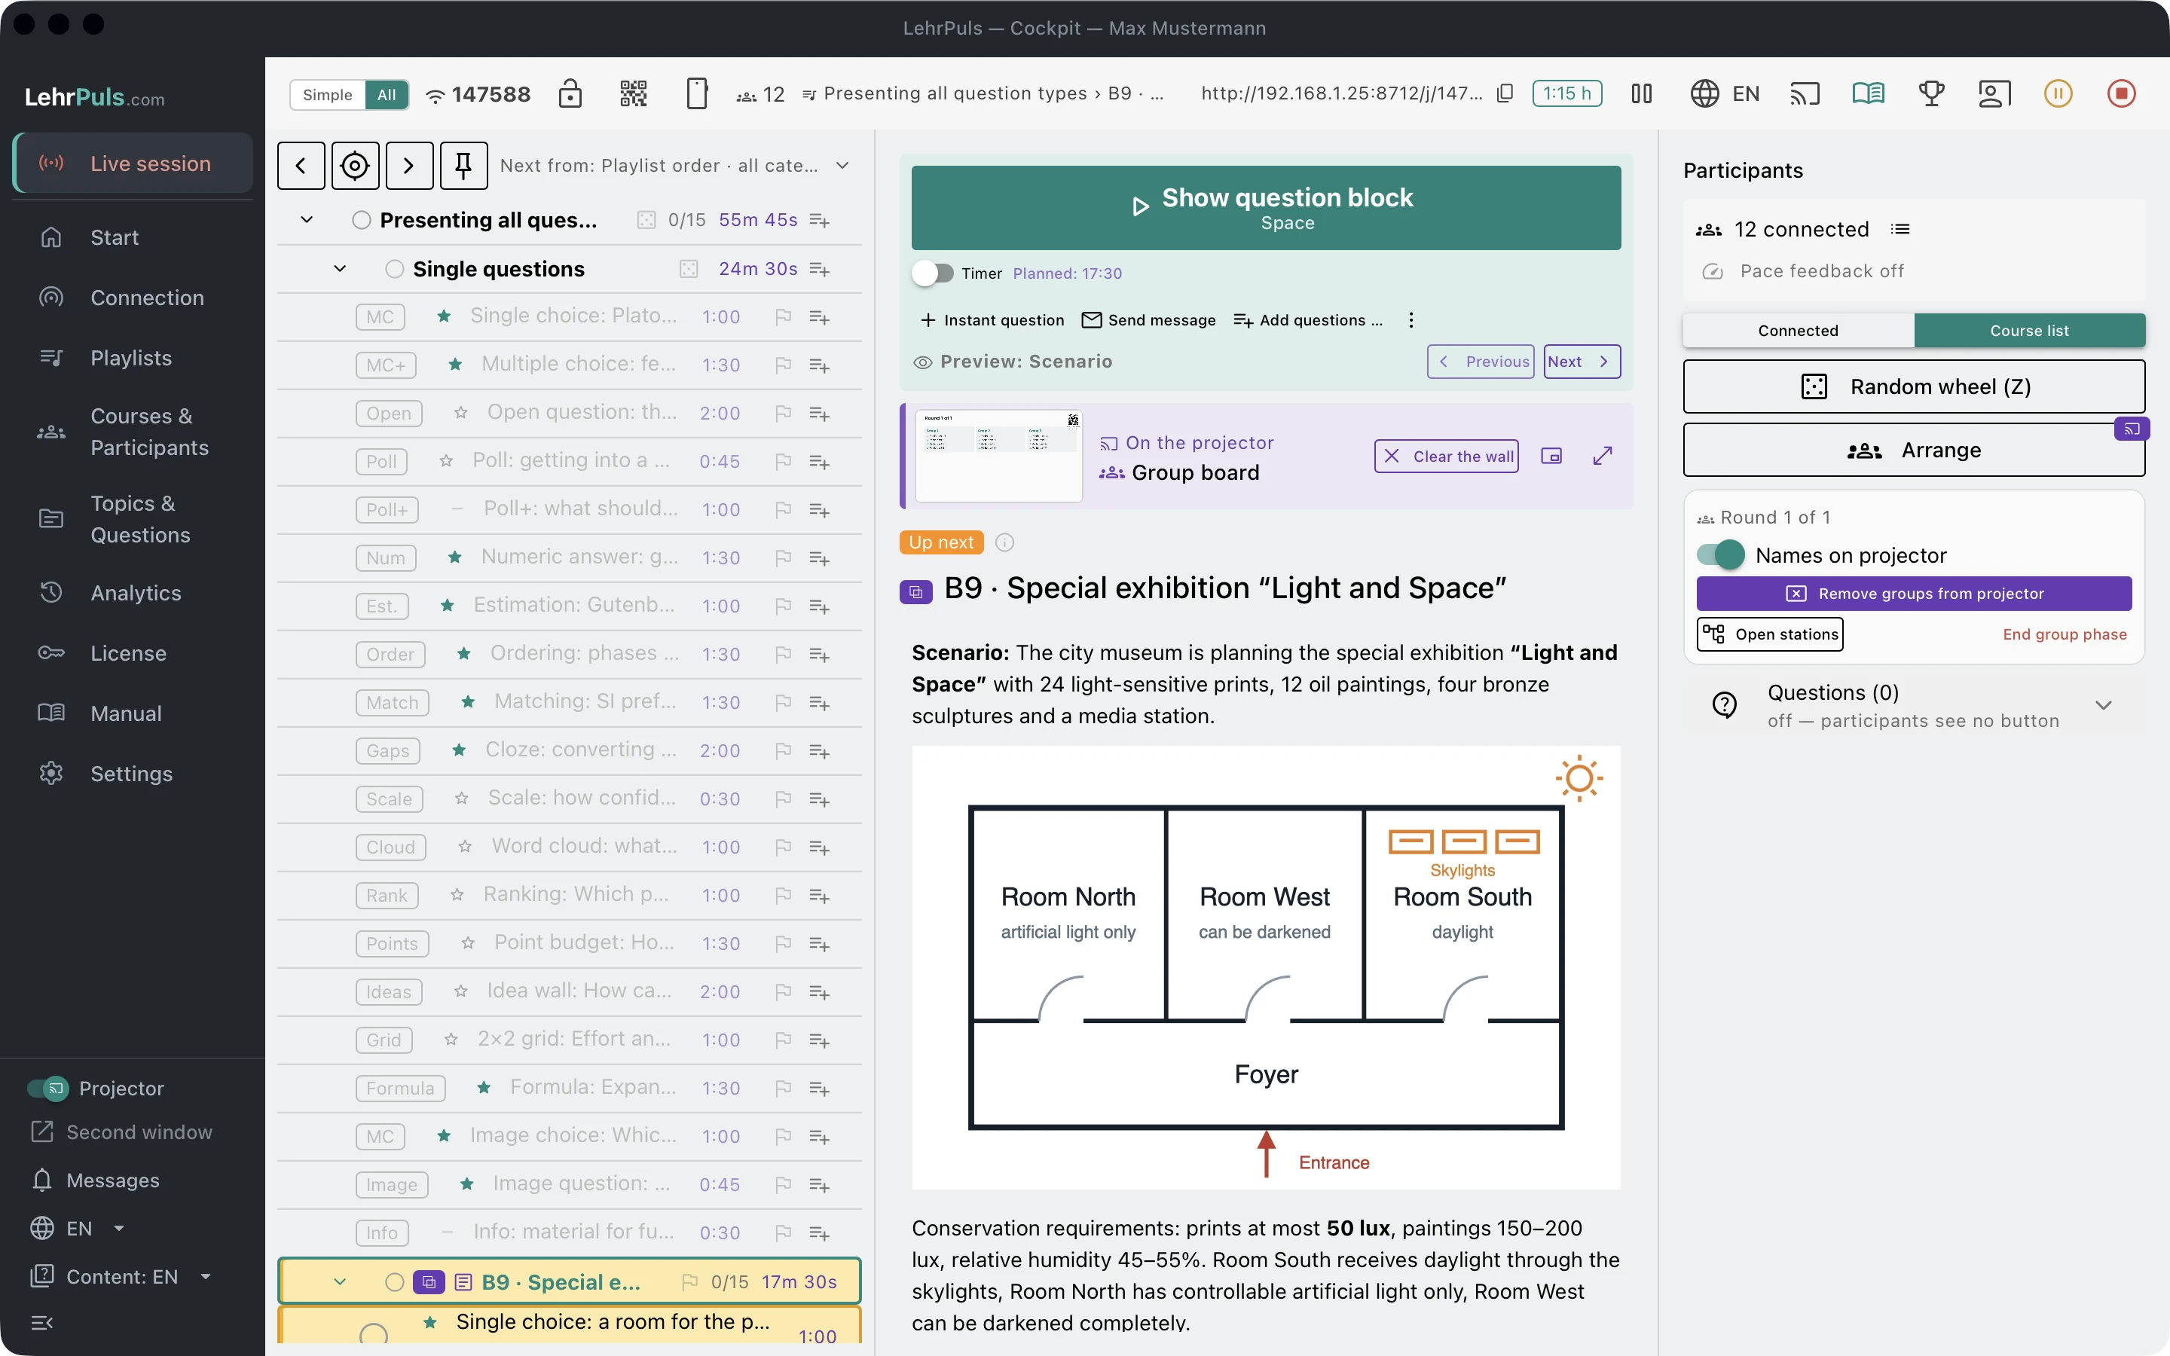Click Remove groups from projector

coord(1914,594)
